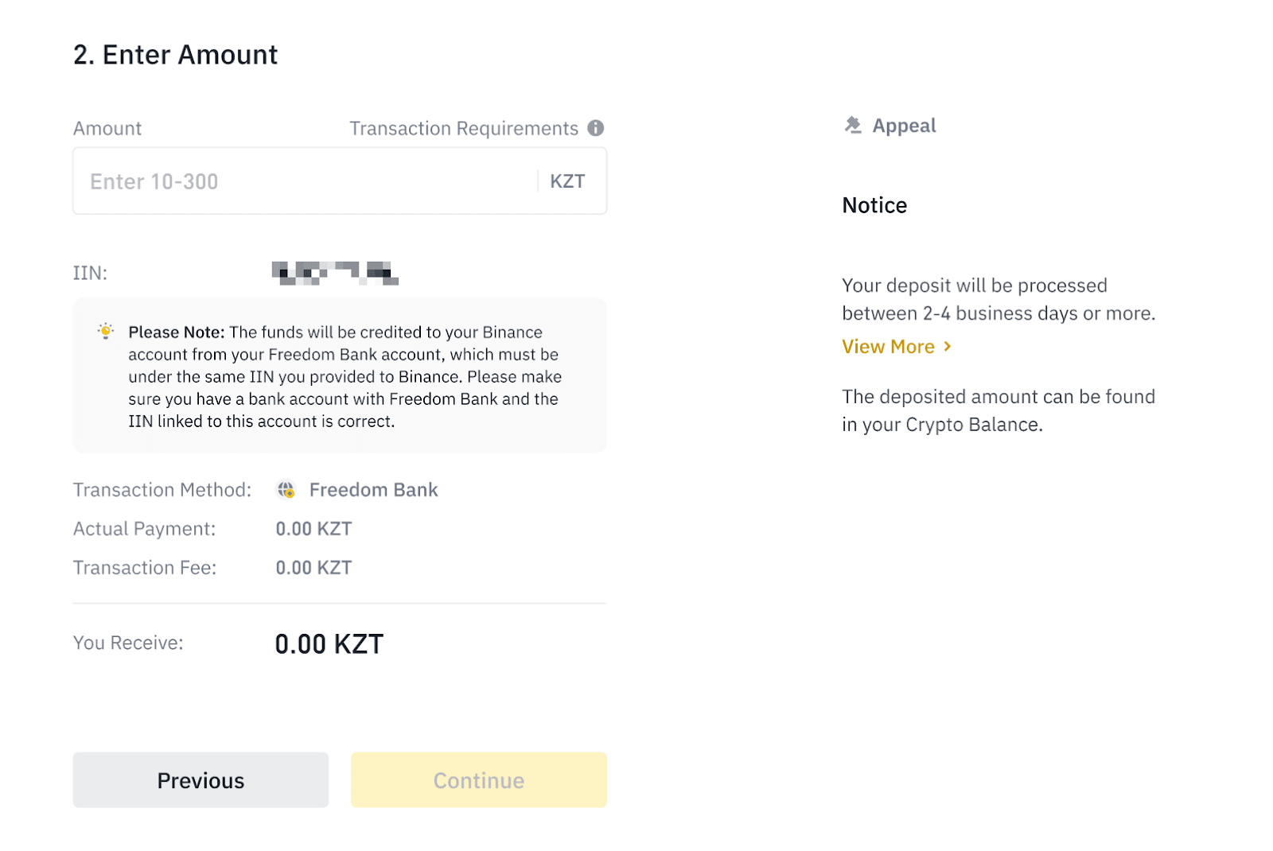
Task: Click the Actual Payment 0.00 KZT value
Action: coord(313,529)
